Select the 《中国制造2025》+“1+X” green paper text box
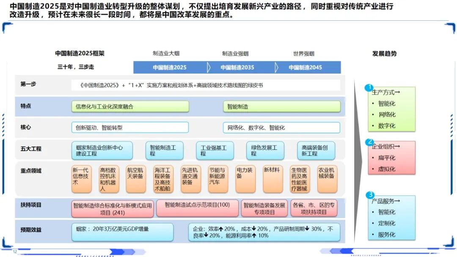The width and height of the screenshot is (457, 257). [x=206, y=85]
